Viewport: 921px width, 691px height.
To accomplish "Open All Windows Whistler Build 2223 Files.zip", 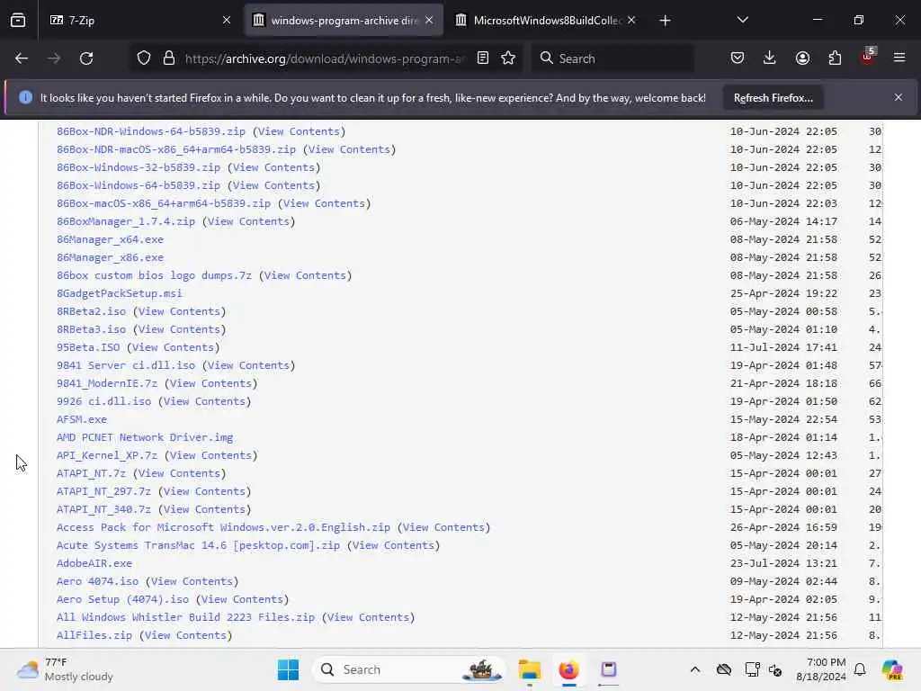I will coord(185,617).
